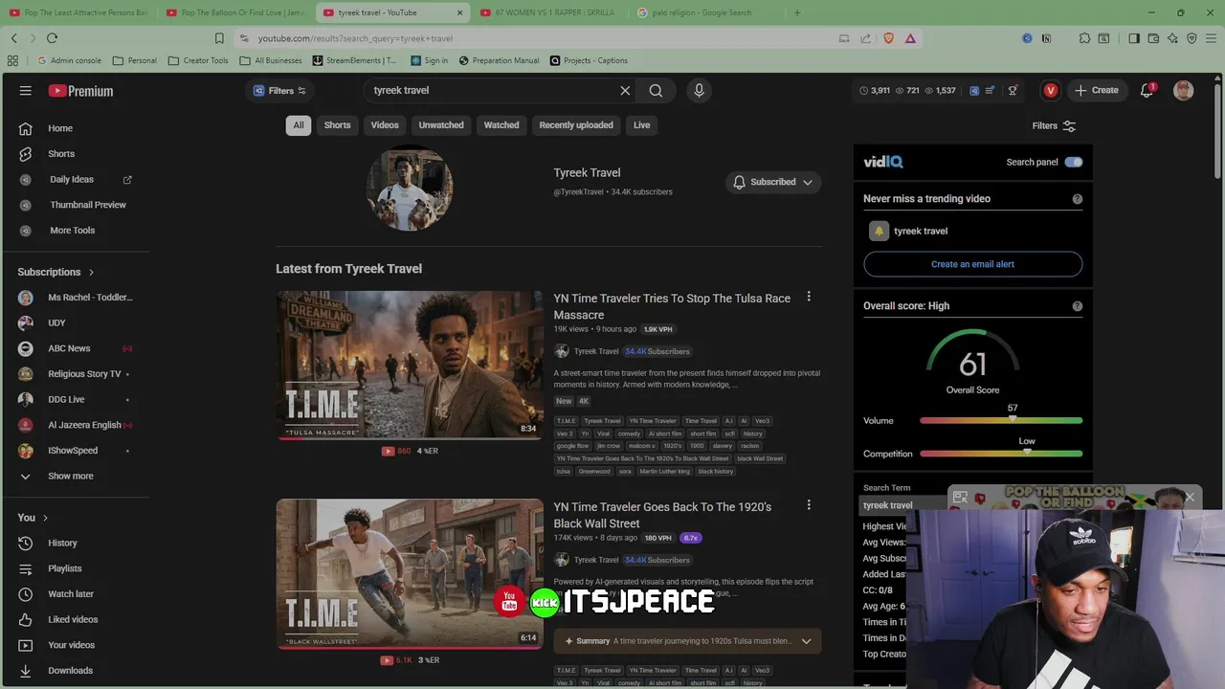Select the All filter chip
This screenshot has width=1225, height=689.
point(299,125)
